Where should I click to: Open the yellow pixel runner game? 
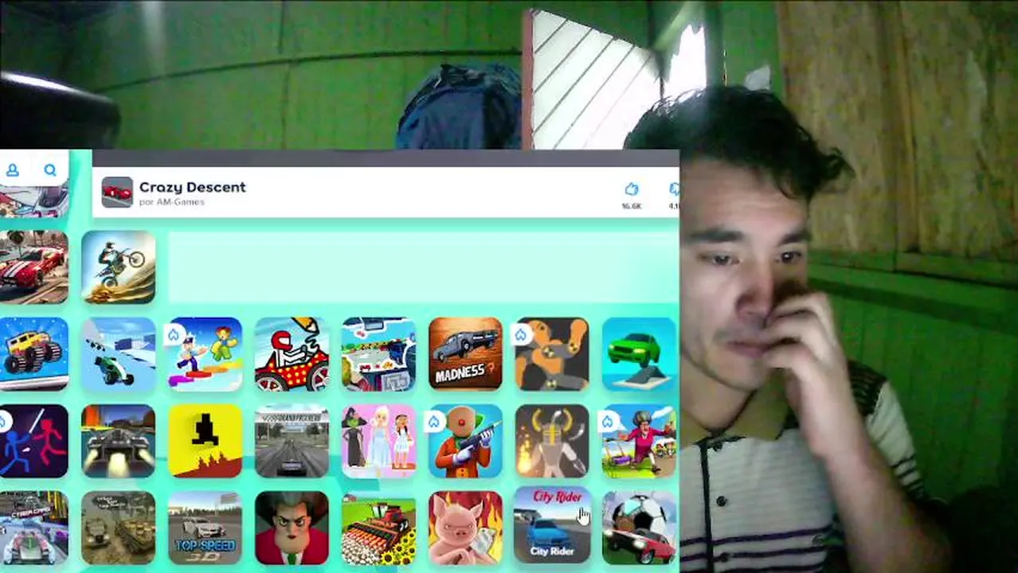tap(205, 441)
